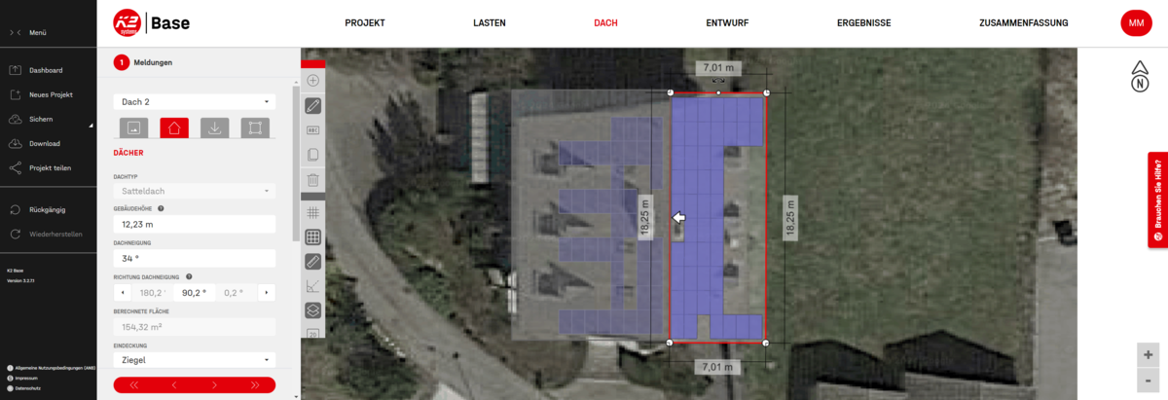Viewport: 1168px width, 400px height.
Task: Expand the Sichern submenu arrow
Action: pos(91,125)
